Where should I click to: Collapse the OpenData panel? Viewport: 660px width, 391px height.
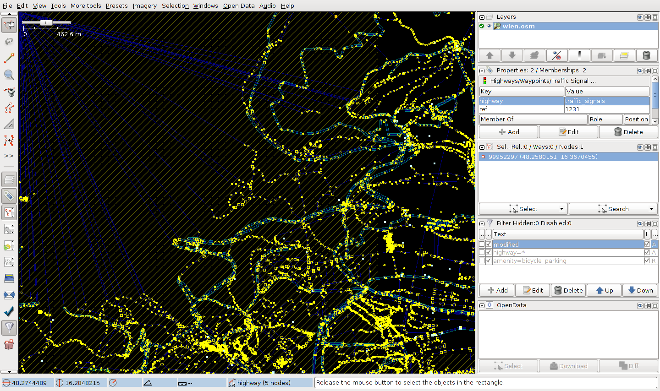tap(482, 306)
